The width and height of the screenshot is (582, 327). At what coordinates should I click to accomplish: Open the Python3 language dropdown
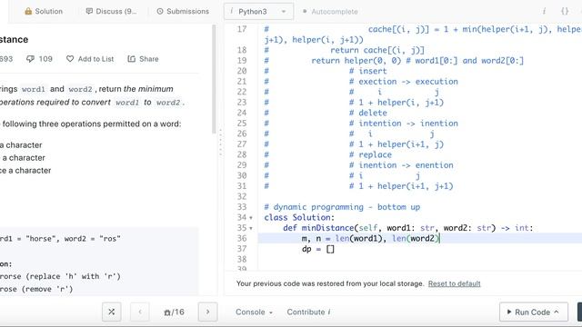[x=258, y=12]
